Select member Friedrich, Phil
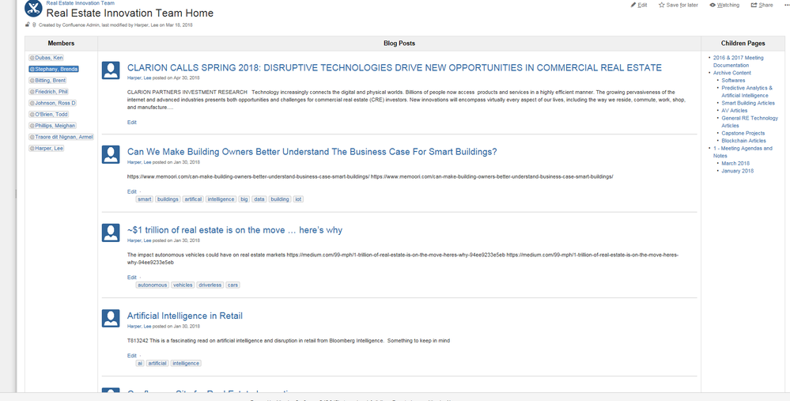The width and height of the screenshot is (790, 401). (x=49, y=92)
